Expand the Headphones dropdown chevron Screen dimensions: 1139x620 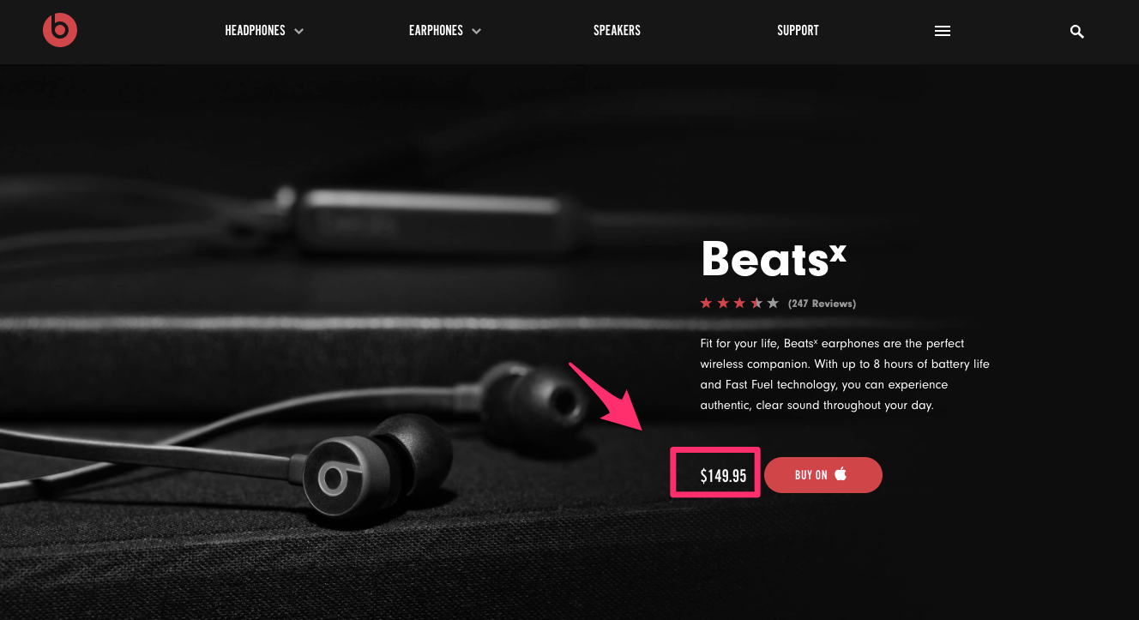(x=298, y=31)
